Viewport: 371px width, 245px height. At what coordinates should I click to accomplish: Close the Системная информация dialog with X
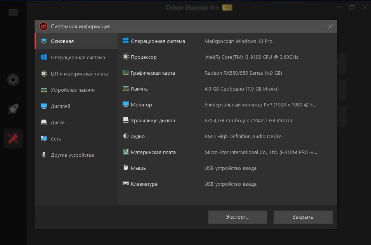pos(331,26)
